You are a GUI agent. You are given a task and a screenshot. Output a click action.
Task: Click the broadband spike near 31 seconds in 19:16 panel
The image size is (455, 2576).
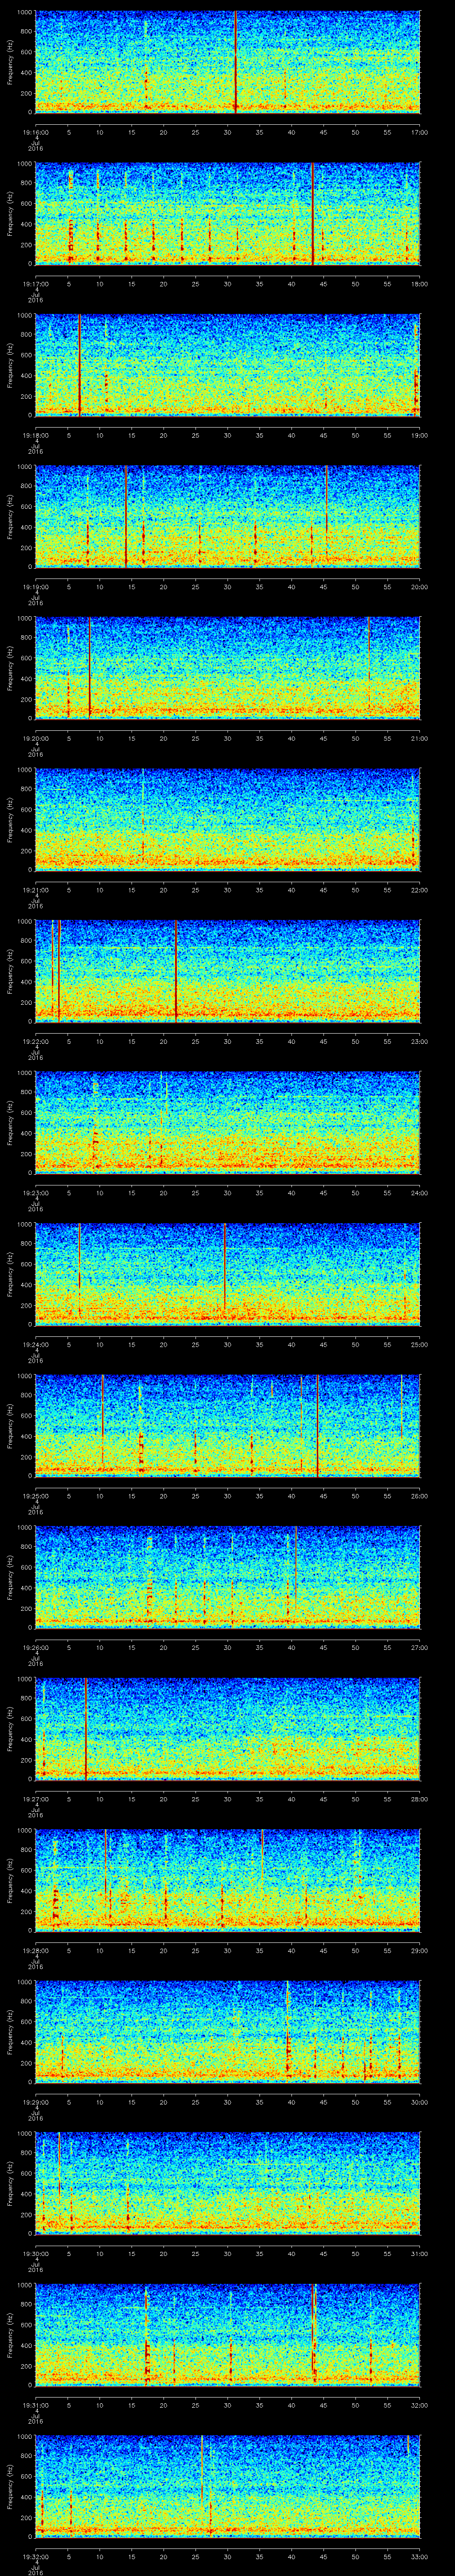click(235, 62)
